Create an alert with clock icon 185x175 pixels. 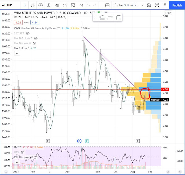click(x=73, y=5)
